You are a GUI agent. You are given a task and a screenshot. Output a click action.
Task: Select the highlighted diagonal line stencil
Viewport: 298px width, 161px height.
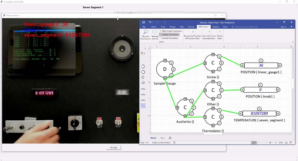143,106
